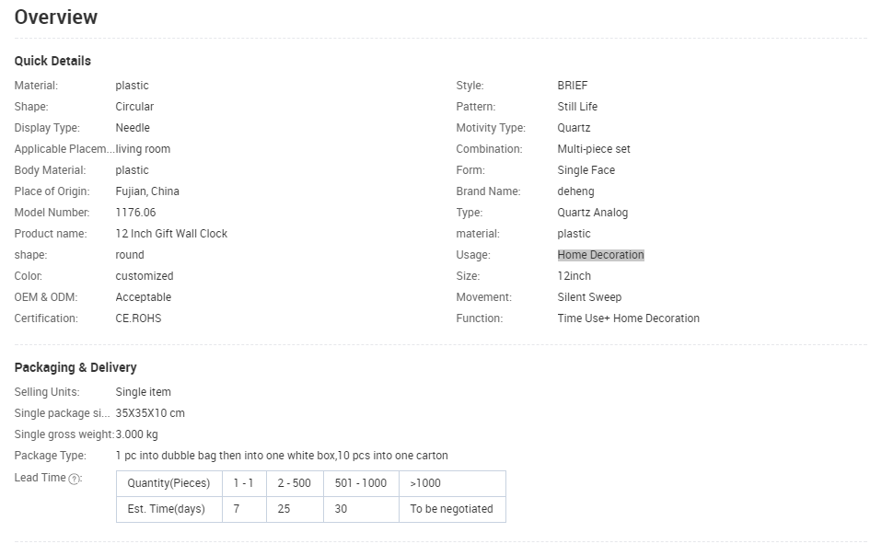Click the CE.ROHS certification value
Viewport: 882px width, 544px height.
coord(138,318)
